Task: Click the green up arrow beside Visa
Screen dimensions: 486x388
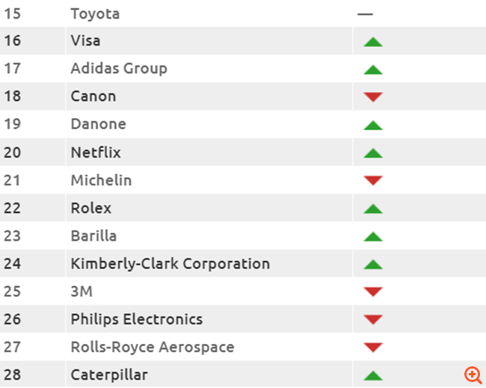Action: [x=372, y=42]
